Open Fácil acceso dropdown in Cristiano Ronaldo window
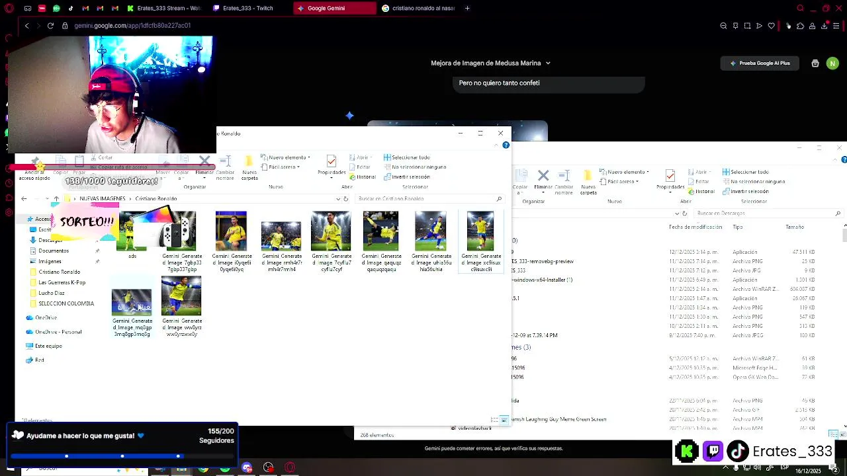This screenshot has height=476, width=847. (281, 167)
